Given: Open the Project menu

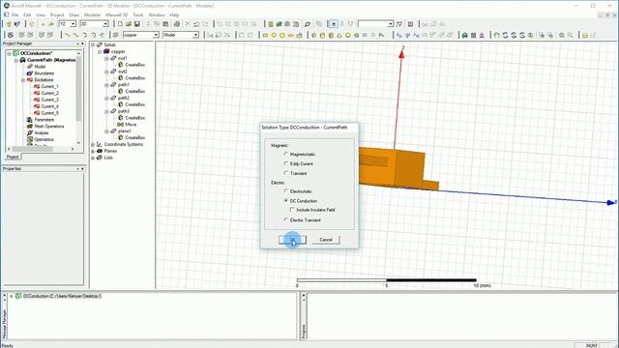Looking at the screenshot, I should tap(57, 15).
